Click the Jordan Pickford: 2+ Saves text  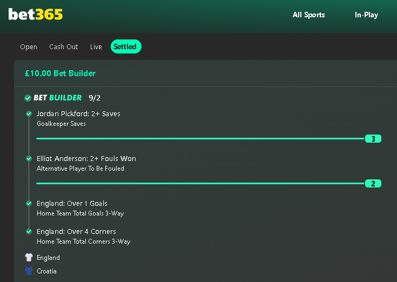click(78, 114)
